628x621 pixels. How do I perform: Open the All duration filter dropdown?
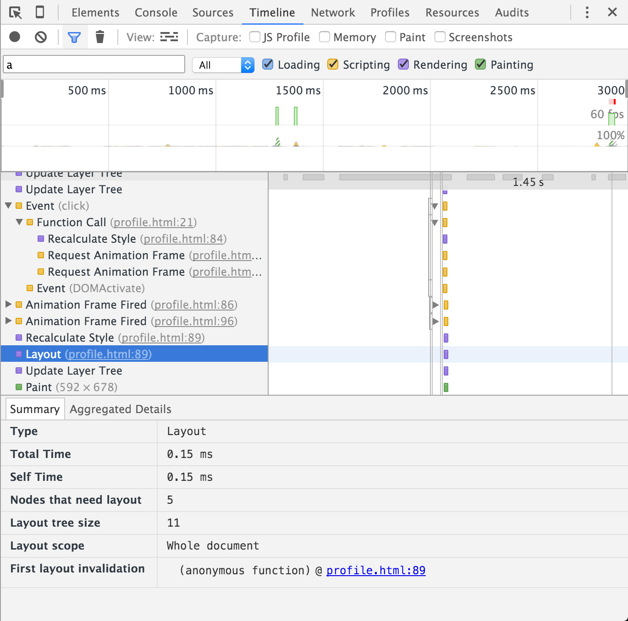click(x=223, y=65)
